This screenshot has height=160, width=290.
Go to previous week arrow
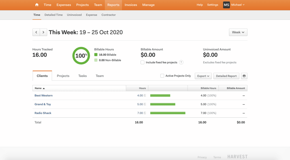pos(36,32)
